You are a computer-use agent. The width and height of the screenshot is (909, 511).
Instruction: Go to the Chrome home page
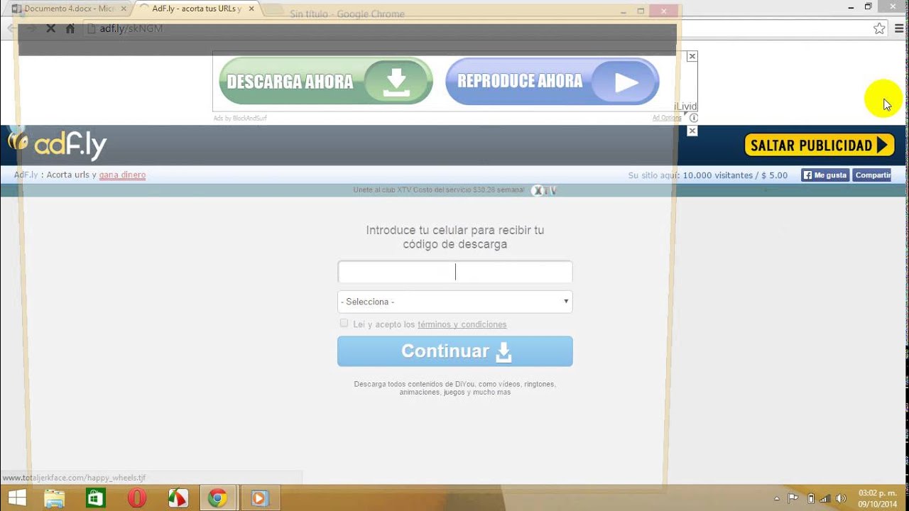(x=70, y=28)
